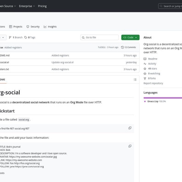This screenshot has width=182, height=182.
Task: Open the Projects tab
Action: tap(16, 27)
